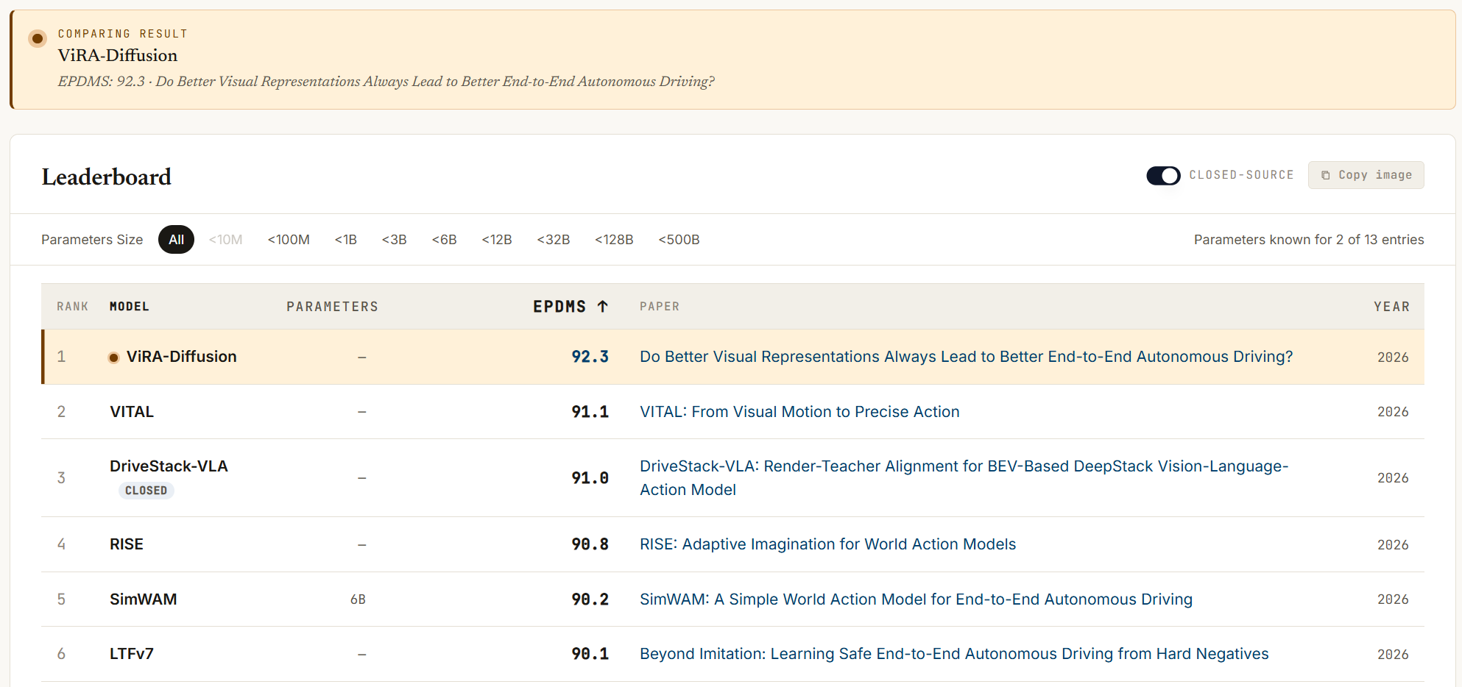The image size is (1462, 687).
Task: Apply the <12B parameters filter
Action: pos(497,240)
